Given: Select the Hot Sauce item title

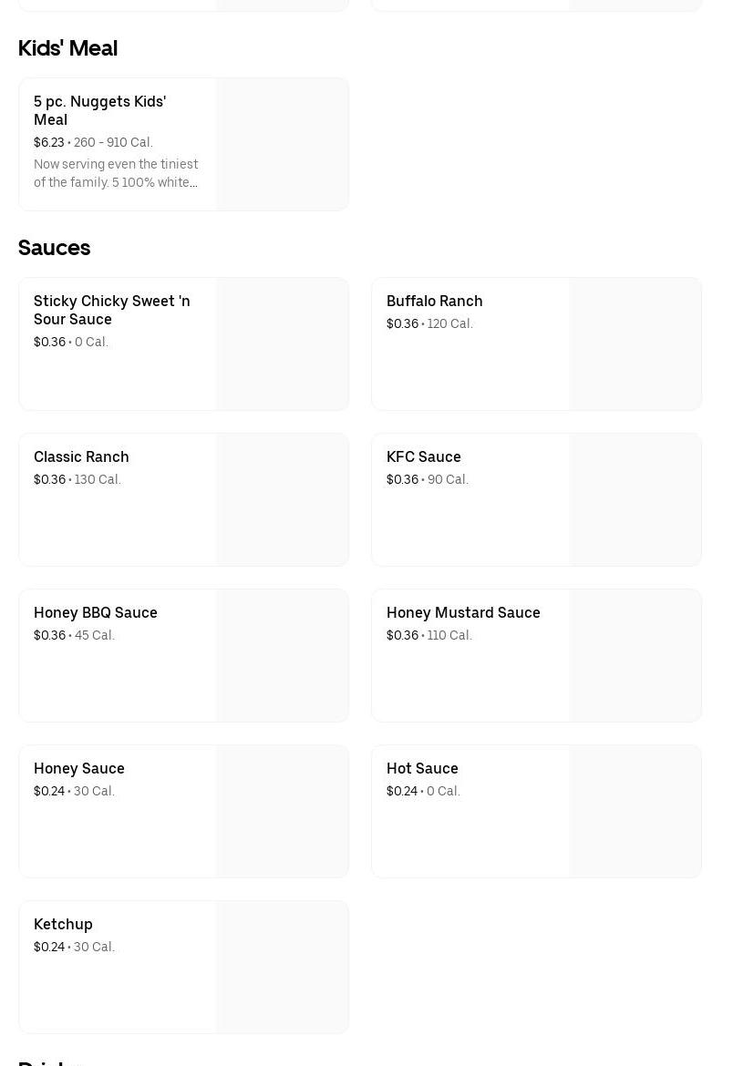Looking at the screenshot, I should [422, 768].
